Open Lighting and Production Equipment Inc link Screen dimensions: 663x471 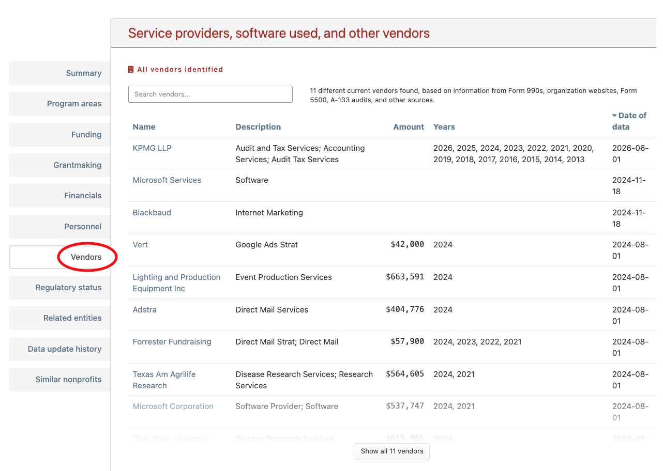tap(177, 283)
